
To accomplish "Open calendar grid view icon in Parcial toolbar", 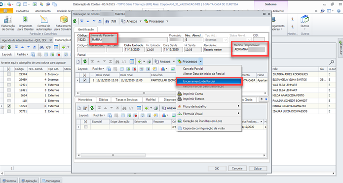I will click(132, 61).
